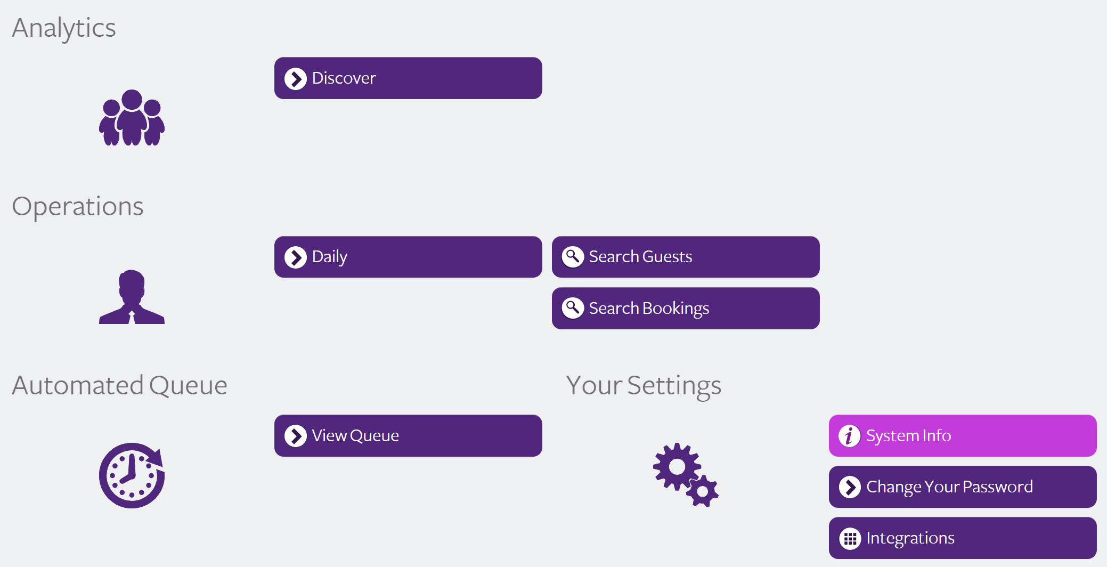Click the arrow icon on View Queue

pyautogui.click(x=296, y=436)
